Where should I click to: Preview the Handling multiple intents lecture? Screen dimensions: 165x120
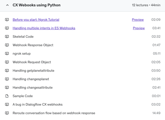coord(139,28)
